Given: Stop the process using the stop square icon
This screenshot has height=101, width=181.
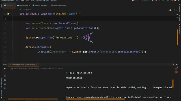Looking at the screenshot, I should coord(5,76).
